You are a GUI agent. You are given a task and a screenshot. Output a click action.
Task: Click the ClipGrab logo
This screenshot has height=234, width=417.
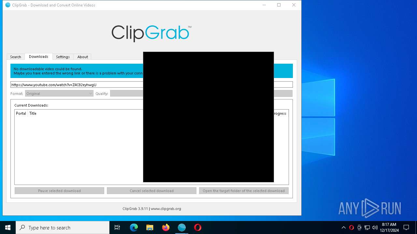click(151, 33)
